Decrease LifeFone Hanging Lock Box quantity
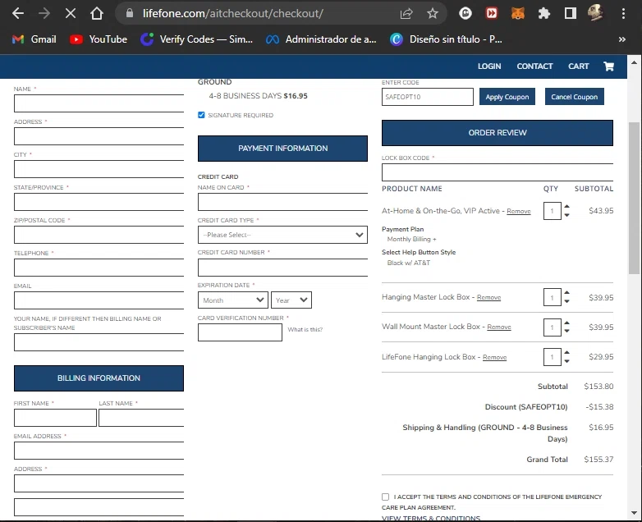 coord(566,361)
